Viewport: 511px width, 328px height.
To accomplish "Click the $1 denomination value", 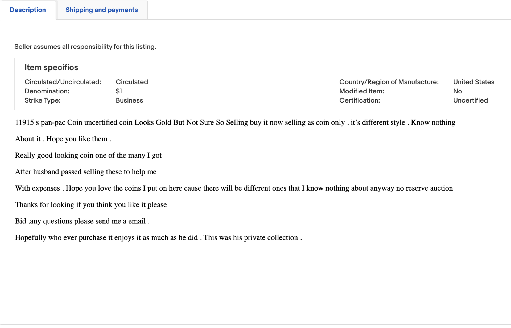I will coord(119,91).
